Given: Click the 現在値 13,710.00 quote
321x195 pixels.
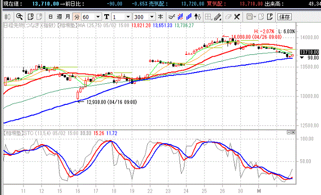Looking at the screenshot, I should [x=46, y=4].
